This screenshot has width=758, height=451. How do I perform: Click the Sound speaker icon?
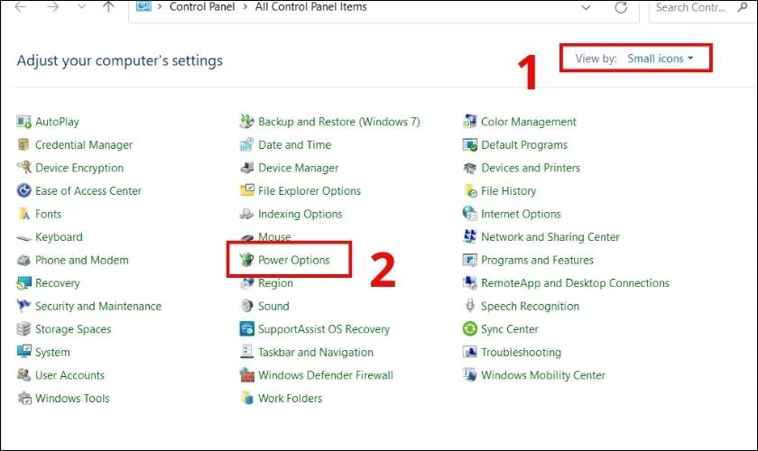[246, 306]
